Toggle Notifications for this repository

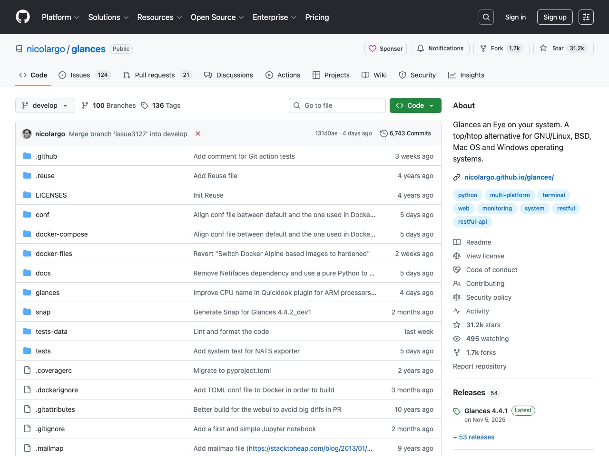440,48
